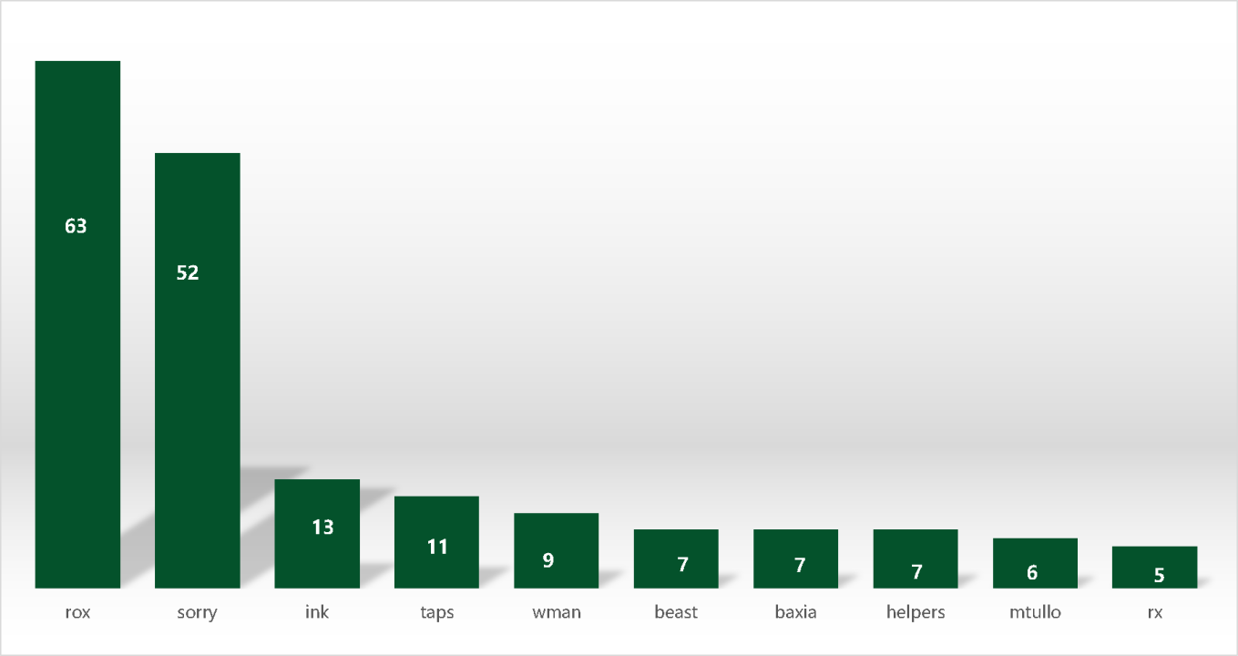
Task: Click the 9 value label
Action: coord(548,560)
